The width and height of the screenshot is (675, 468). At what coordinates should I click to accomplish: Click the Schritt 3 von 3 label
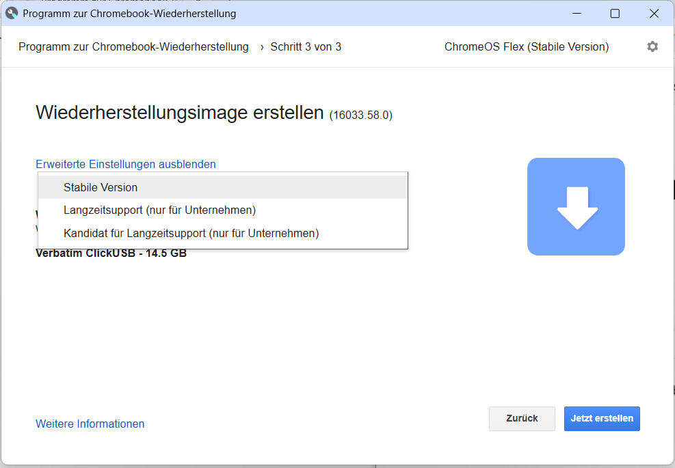(x=306, y=46)
